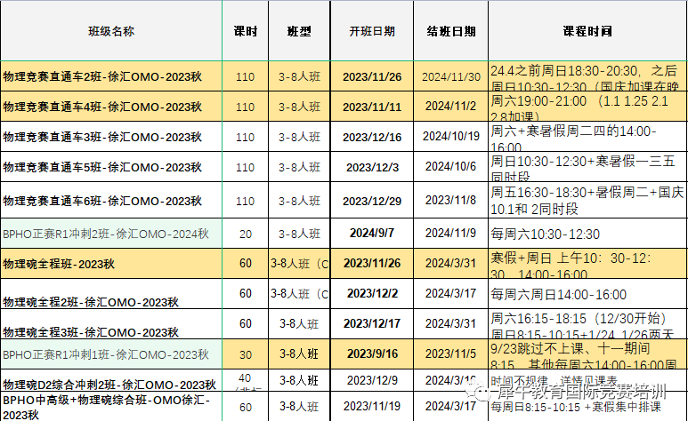Click schedule cell 周六16:15-18:15（12/30开始）
688x421 pixels.
587,324
